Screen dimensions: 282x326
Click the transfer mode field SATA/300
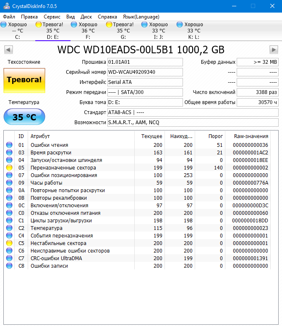coord(145,92)
